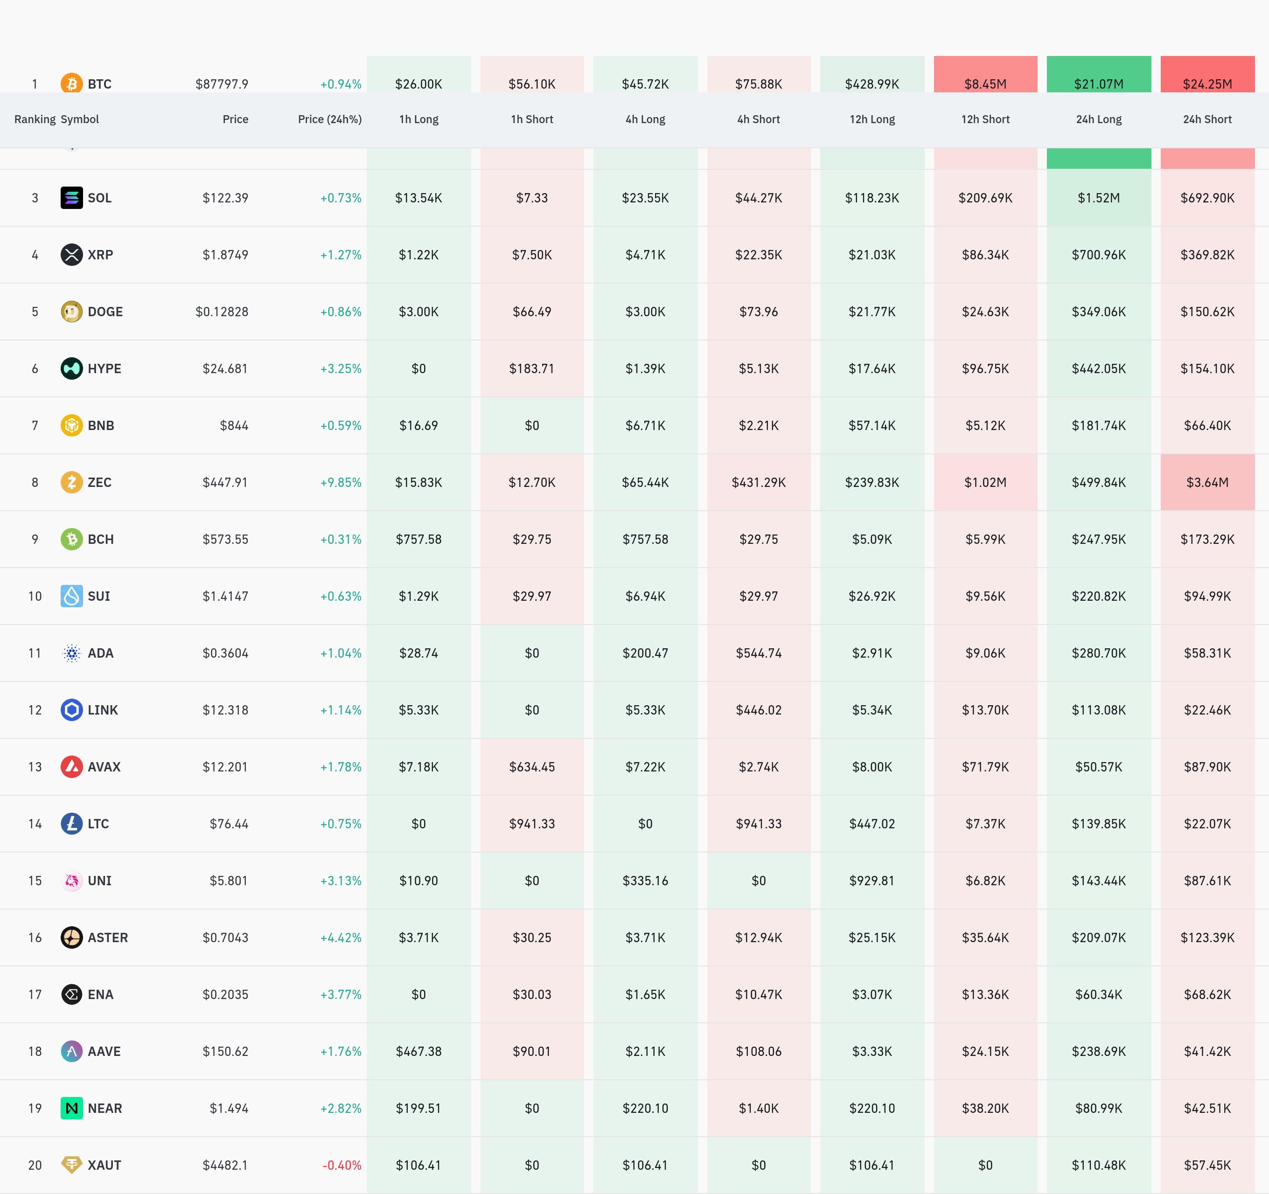Image resolution: width=1269 pixels, height=1194 pixels.
Task: Sort by the Ranking column header
Action: pos(35,119)
